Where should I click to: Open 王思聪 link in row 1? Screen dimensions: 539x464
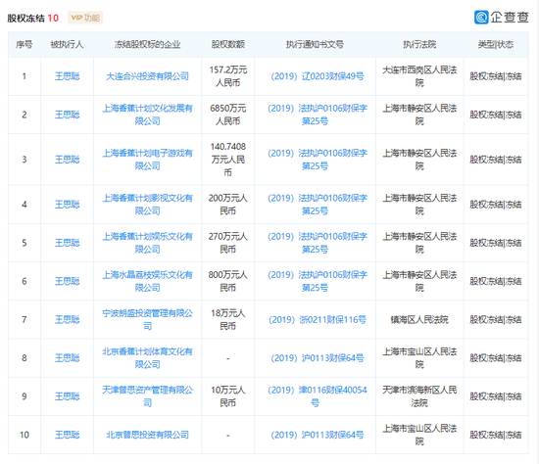67,76
